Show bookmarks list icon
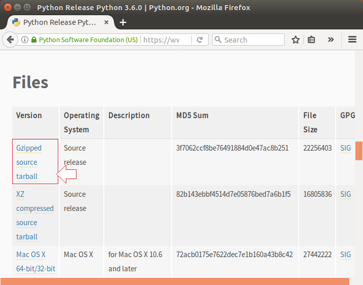The height and width of the screenshot is (285, 363). 311,40
